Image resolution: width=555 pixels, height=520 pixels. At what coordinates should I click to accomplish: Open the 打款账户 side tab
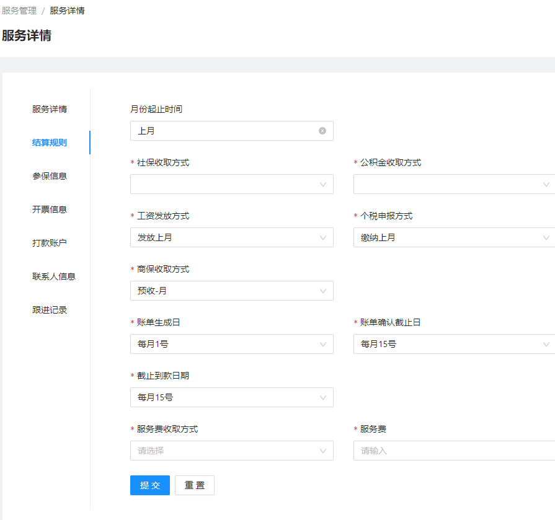50,243
